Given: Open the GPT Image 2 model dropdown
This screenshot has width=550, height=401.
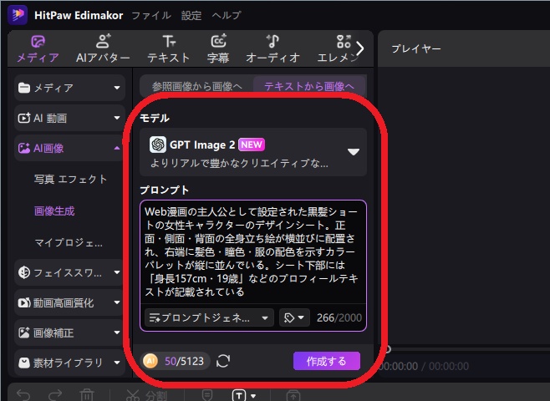Looking at the screenshot, I should [x=253, y=152].
